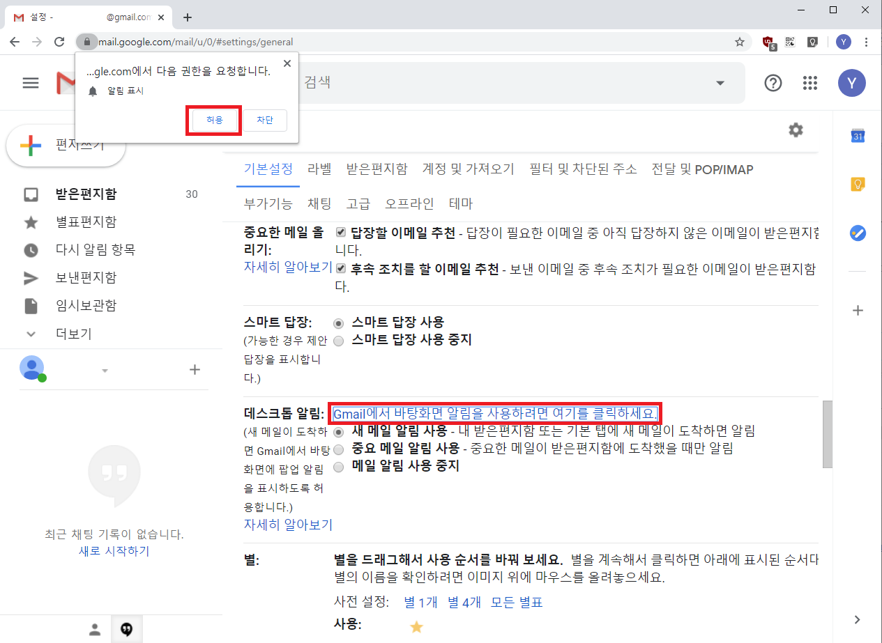
Task: Expand search options dropdown arrow
Action: pos(720,83)
